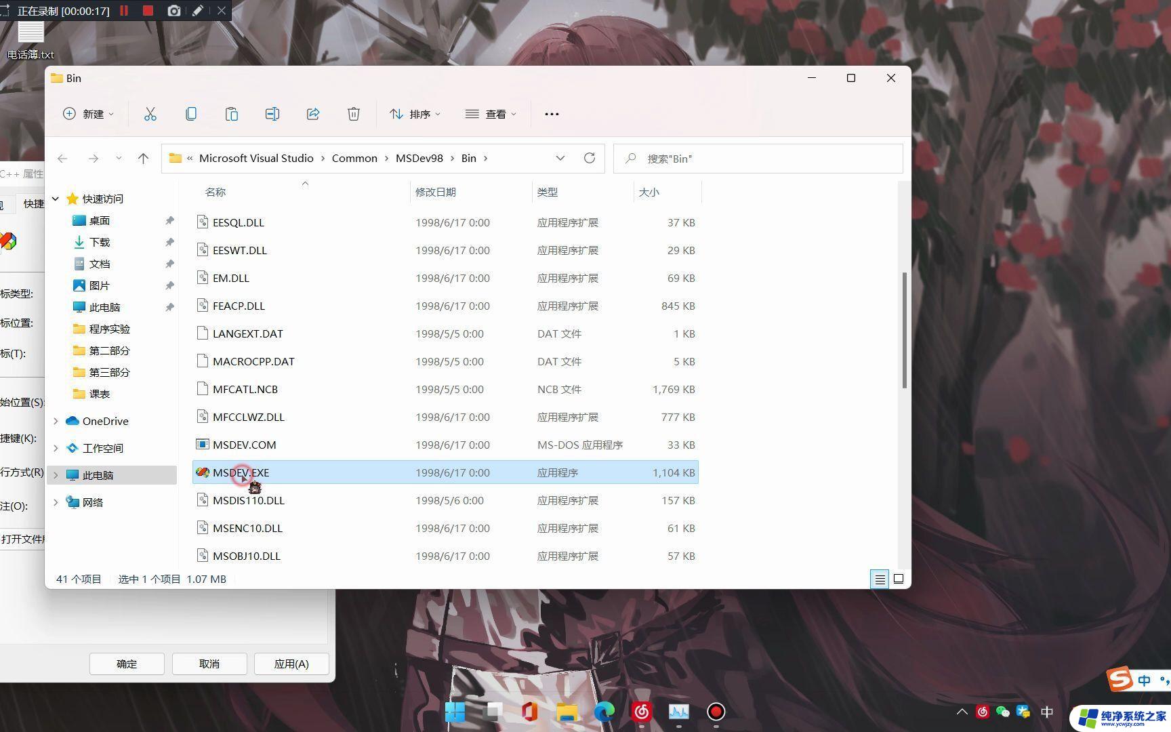Viewport: 1171px width, 732px height.
Task: Sort by 大小 column header
Action: [649, 192]
